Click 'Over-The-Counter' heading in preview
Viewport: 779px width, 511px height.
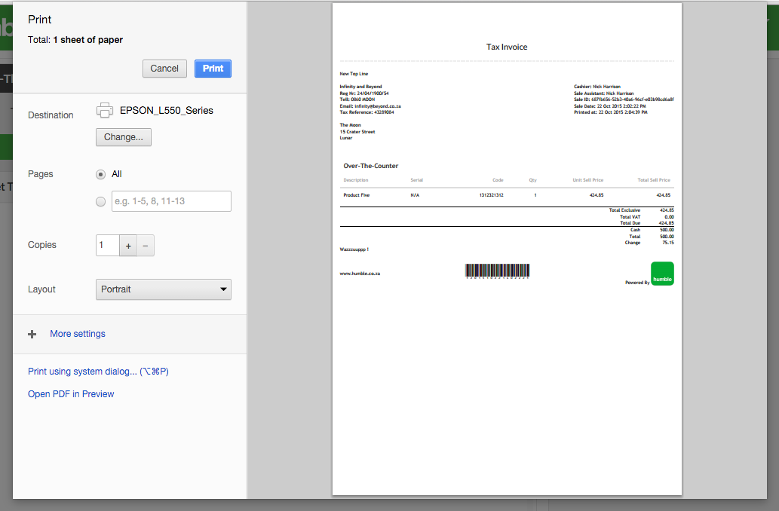pos(370,166)
